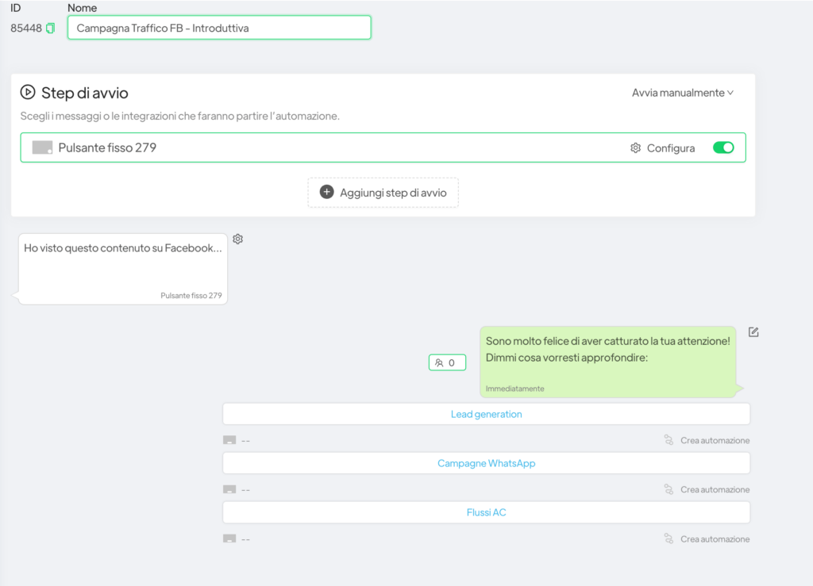Click Crea automazione for Campagne WhatsApp

[x=715, y=490]
